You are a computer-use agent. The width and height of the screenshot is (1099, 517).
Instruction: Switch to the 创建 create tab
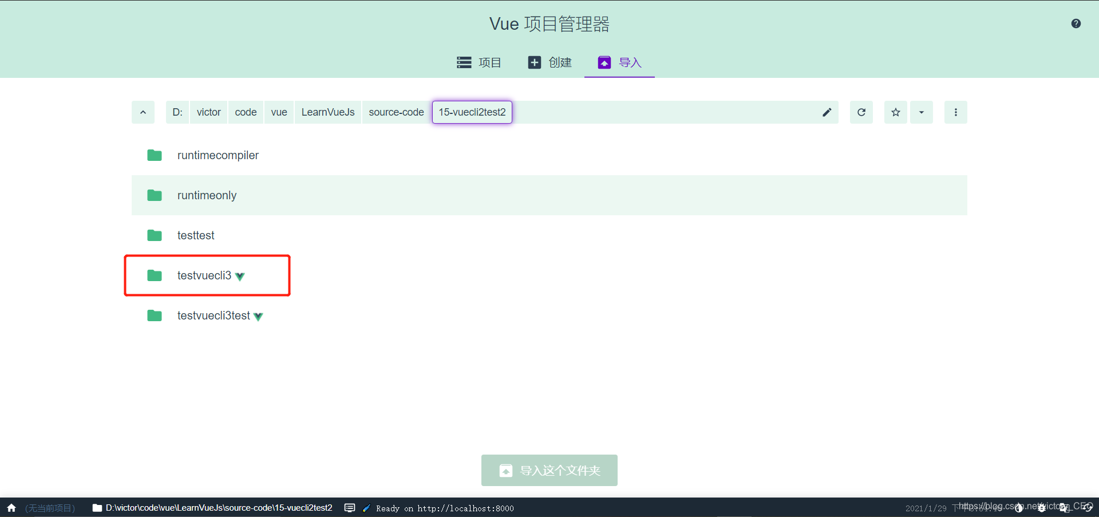[x=549, y=62]
